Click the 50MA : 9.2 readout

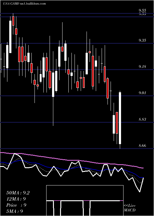point(18,193)
